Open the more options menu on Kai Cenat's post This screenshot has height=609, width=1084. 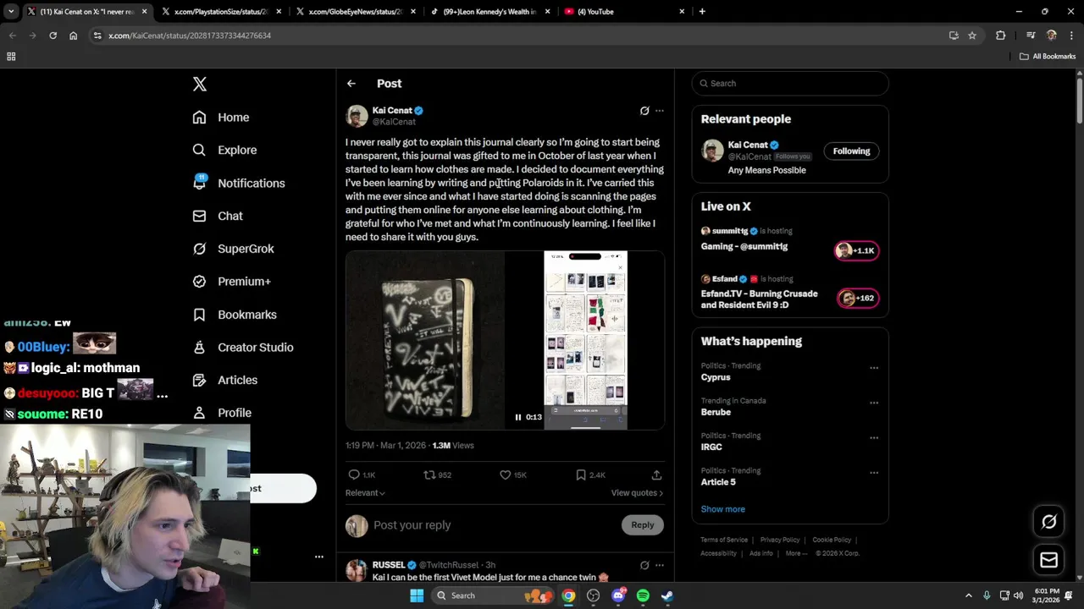660,111
